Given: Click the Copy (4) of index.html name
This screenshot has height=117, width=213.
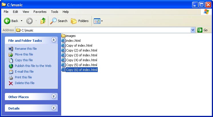Looking at the screenshot, I should pos(81,60).
